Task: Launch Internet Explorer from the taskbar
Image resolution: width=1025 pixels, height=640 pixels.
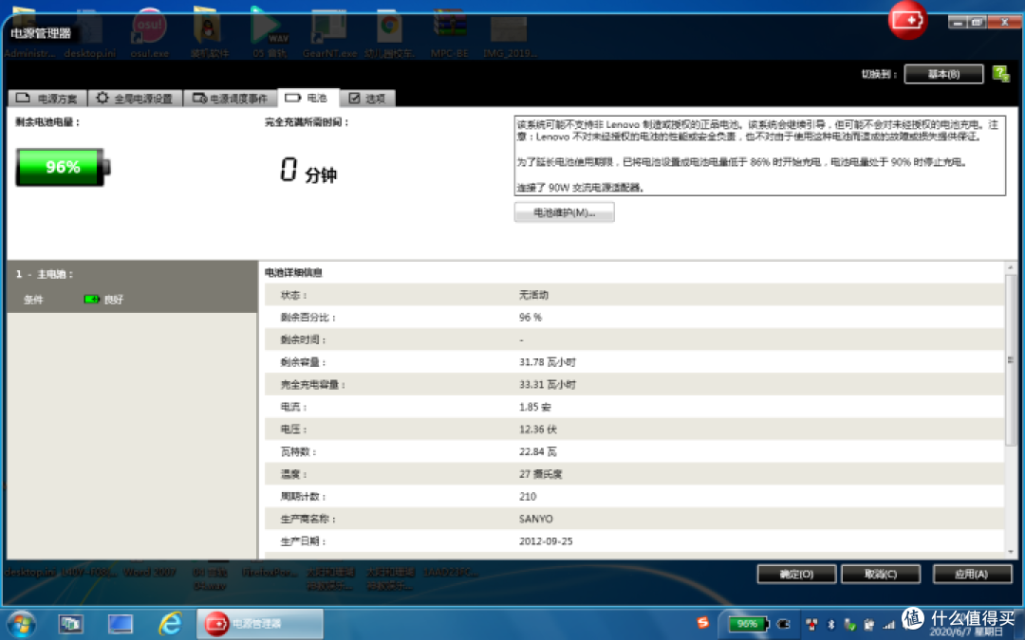Action: click(x=170, y=624)
